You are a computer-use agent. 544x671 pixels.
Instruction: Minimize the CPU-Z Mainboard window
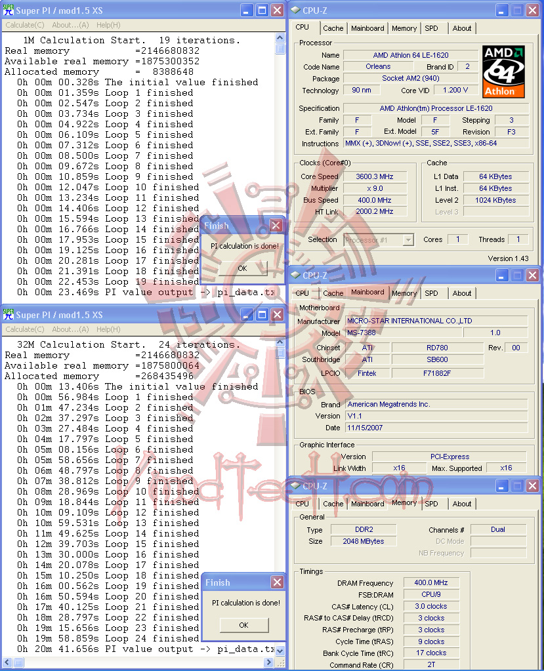click(501, 275)
